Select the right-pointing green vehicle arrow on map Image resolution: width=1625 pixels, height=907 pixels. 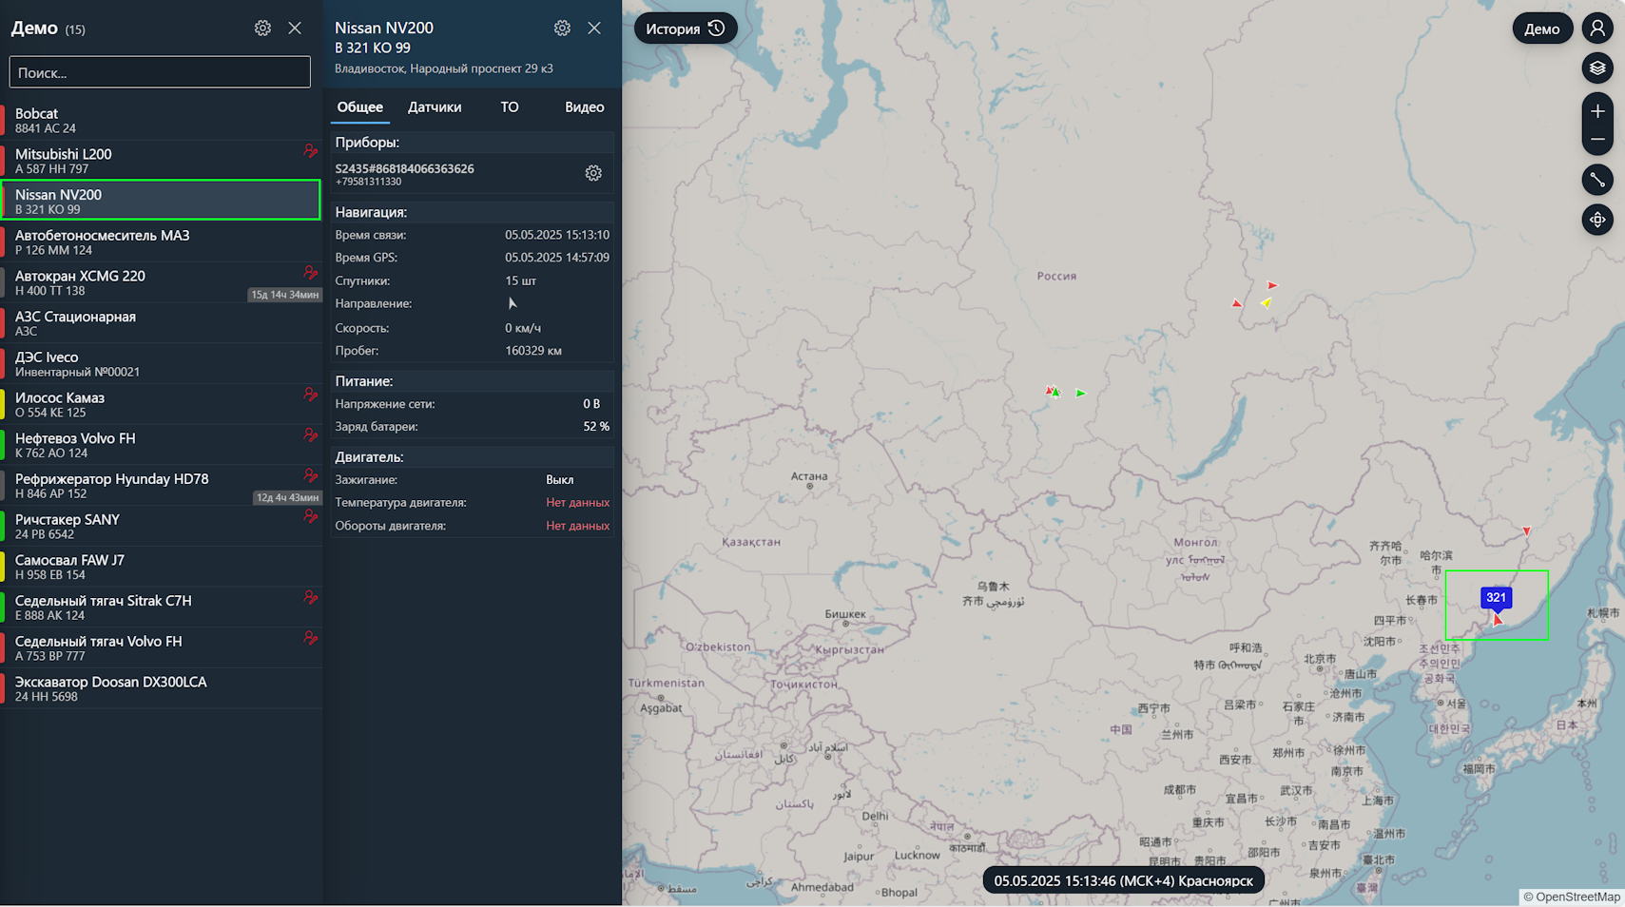click(x=1080, y=393)
